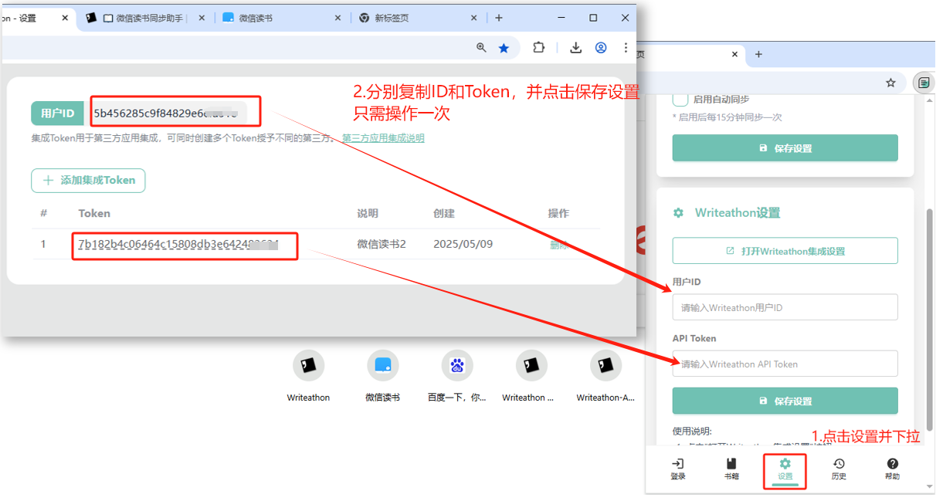The image size is (943, 501).
Task: Enable the 启用自动同步 checkbox
Action: click(x=680, y=99)
